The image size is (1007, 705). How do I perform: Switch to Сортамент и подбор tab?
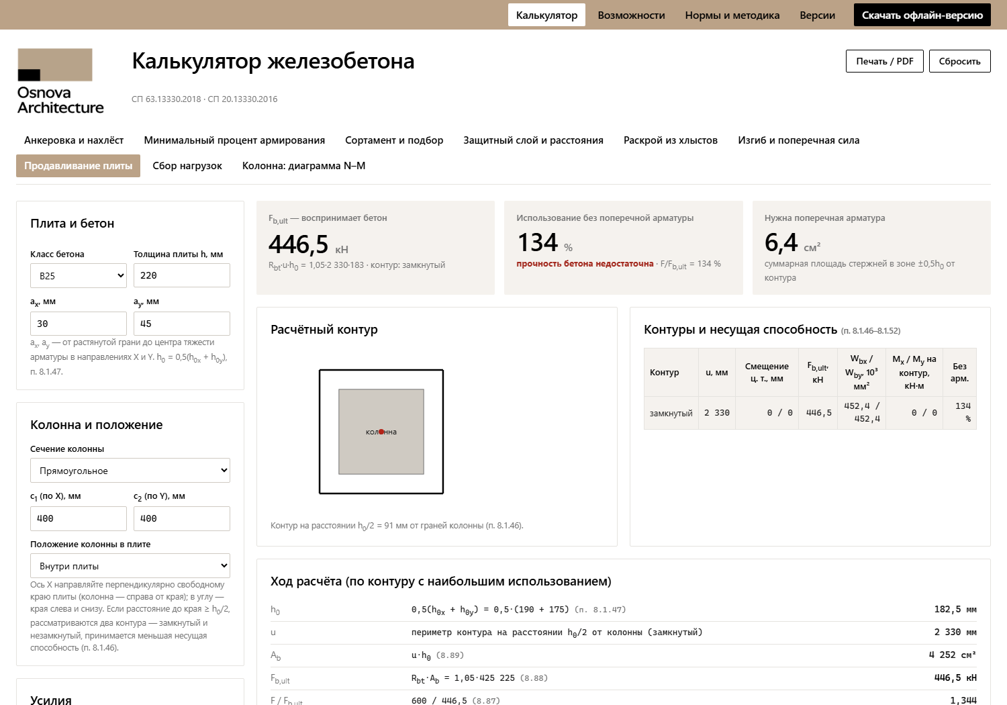pos(394,140)
